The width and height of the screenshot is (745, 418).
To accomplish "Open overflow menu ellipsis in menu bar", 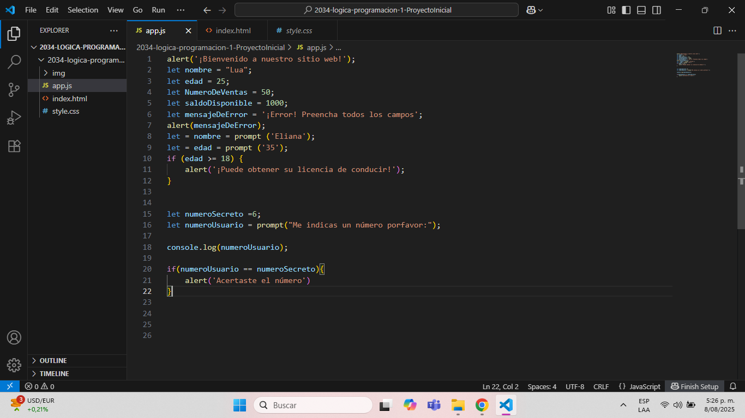I will pos(181,10).
